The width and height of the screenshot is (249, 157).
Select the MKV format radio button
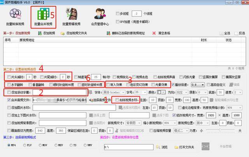click(56, 145)
